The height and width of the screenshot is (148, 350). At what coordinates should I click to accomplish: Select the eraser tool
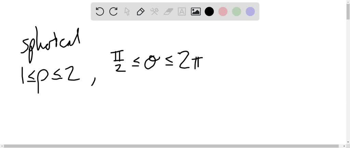coord(168,12)
